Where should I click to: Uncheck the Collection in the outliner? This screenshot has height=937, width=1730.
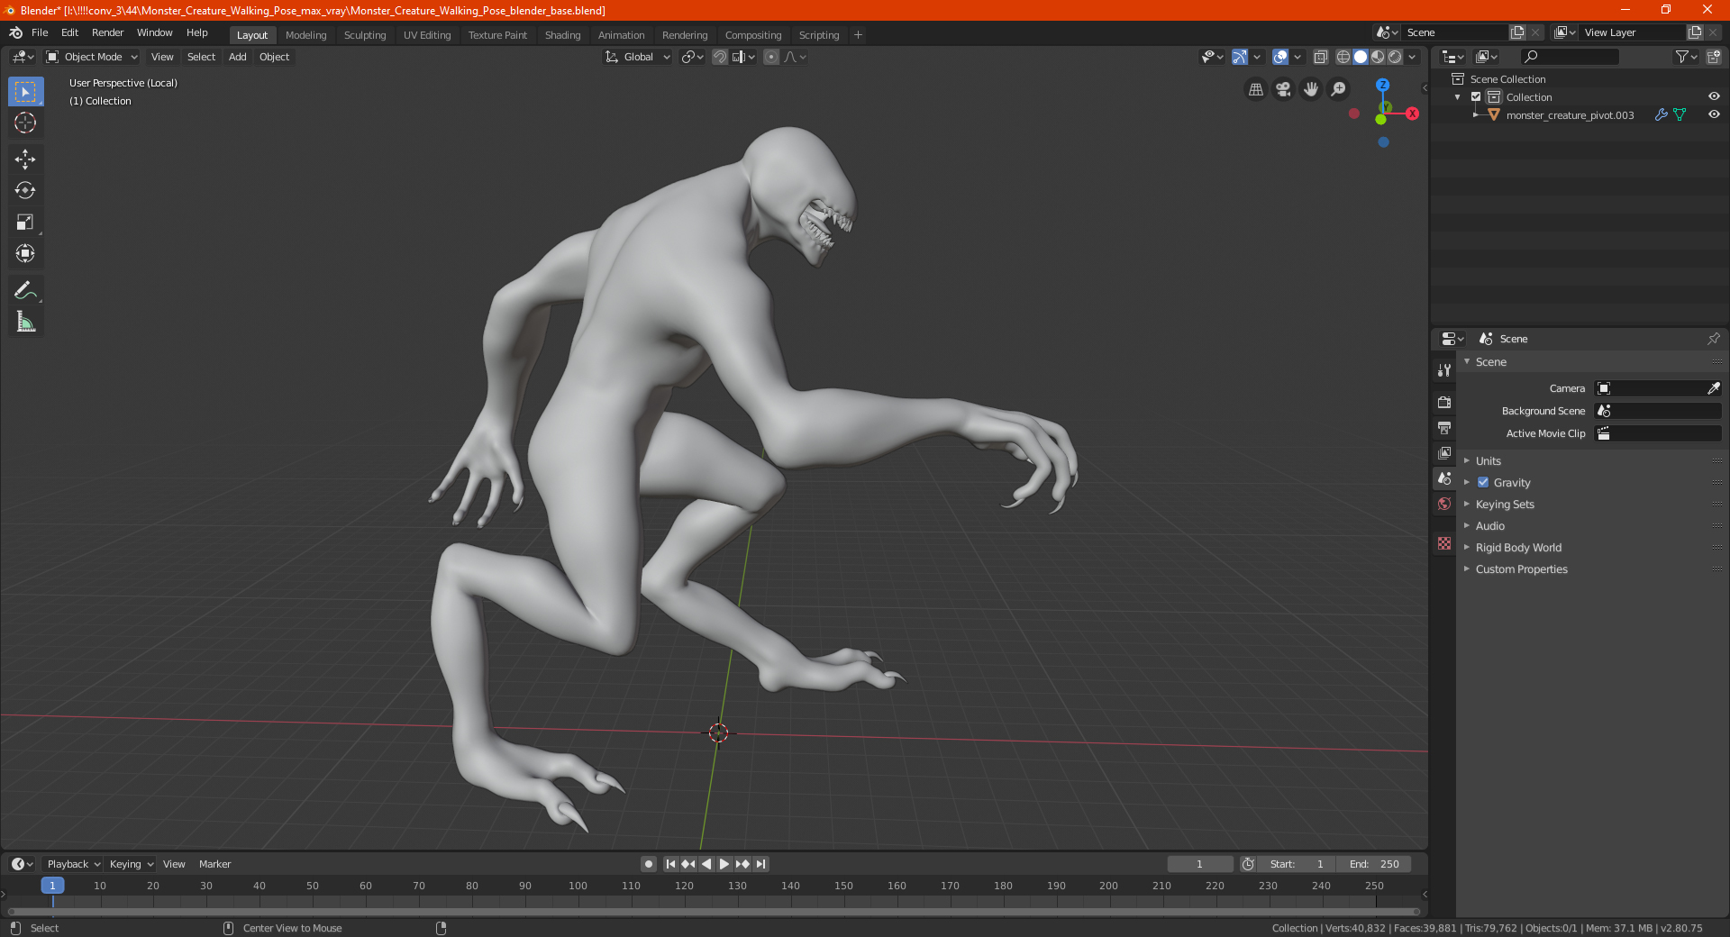point(1476,97)
